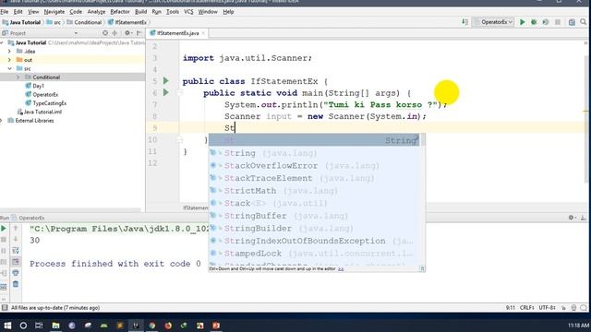Select StackOverflowError completion suggestion
Image resolution: width=591 pixels, height=332 pixels.
coord(314,166)
